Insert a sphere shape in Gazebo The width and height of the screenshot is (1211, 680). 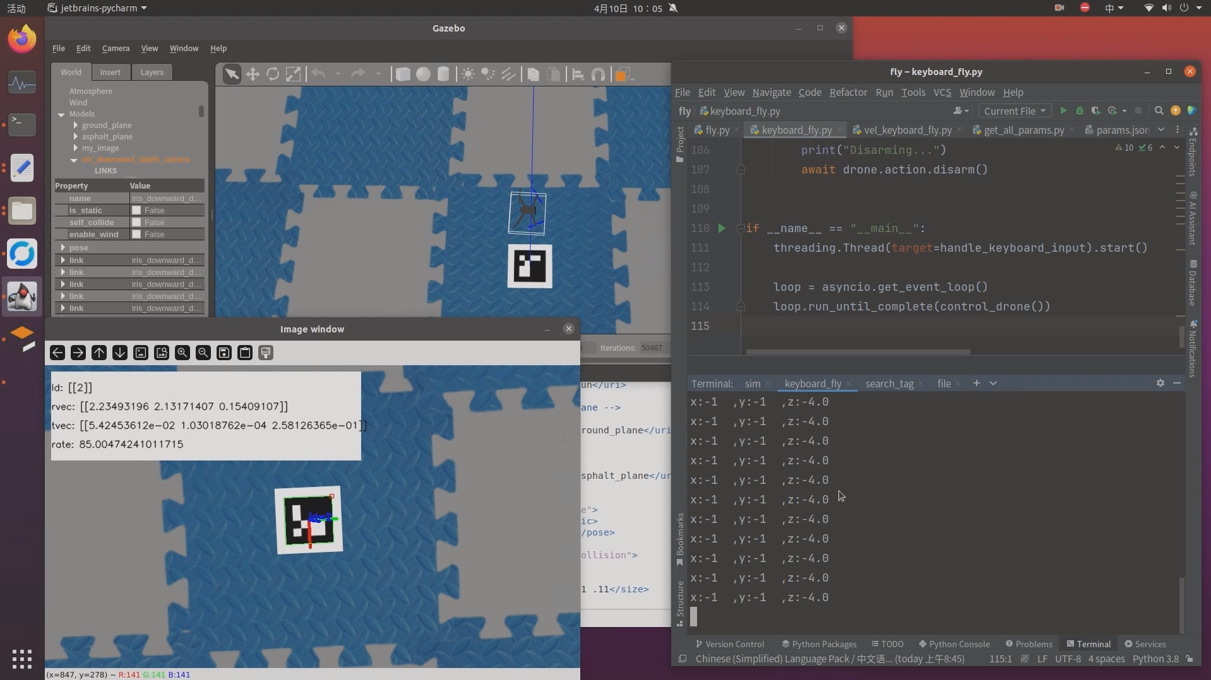point(423,74)
